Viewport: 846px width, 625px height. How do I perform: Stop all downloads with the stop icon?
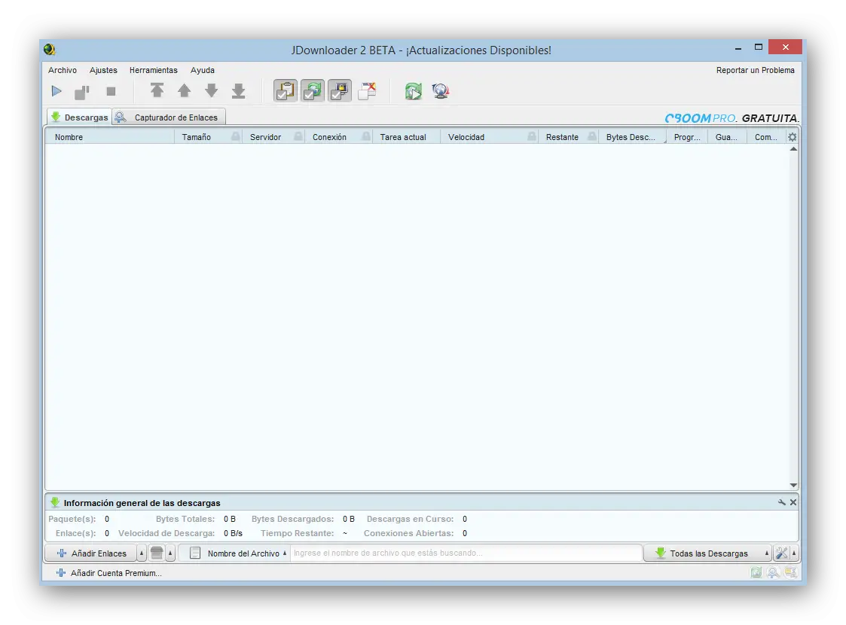[x=111, y=91]
